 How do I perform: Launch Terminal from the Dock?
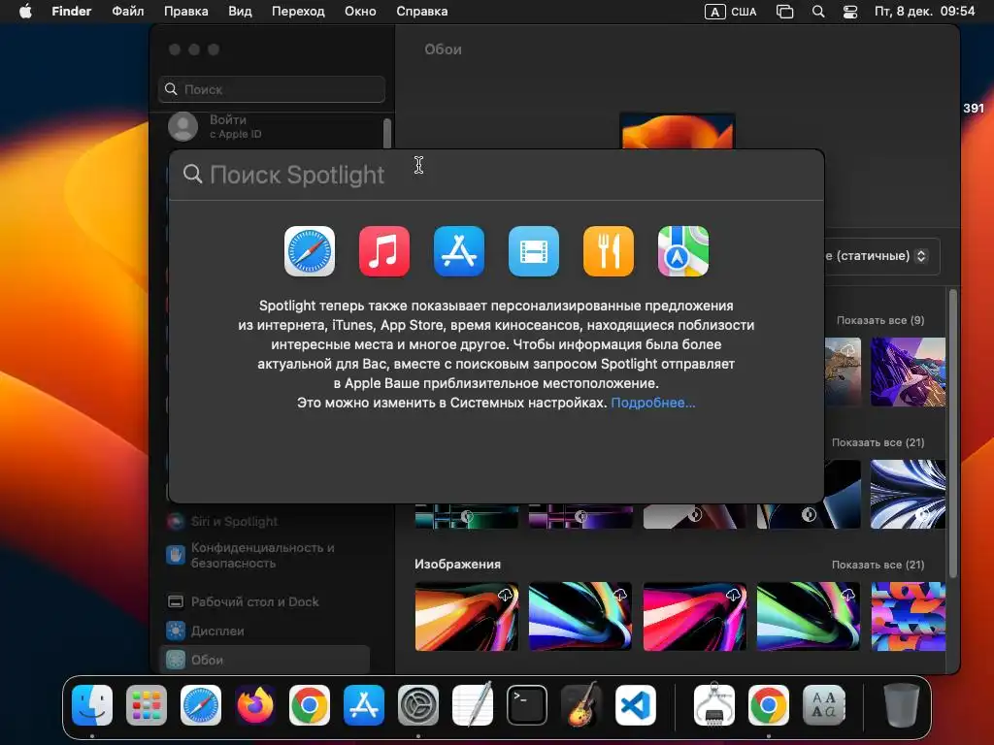click(x=527, y=705)
